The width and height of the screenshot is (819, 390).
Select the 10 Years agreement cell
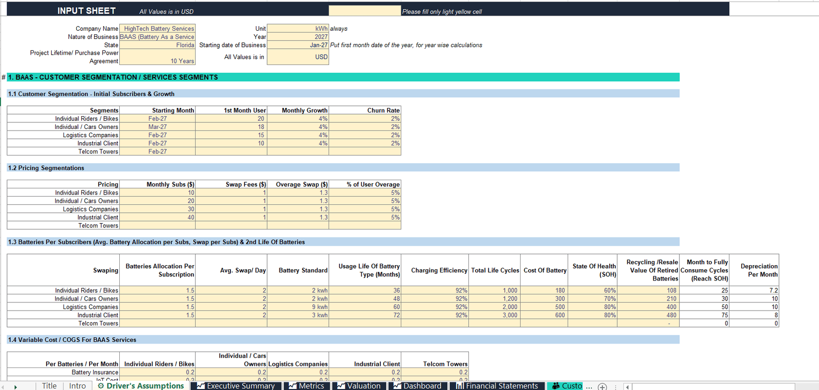tap(158, 57)
